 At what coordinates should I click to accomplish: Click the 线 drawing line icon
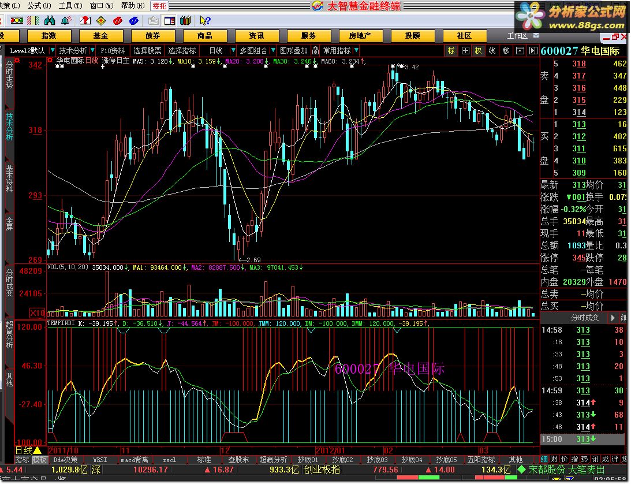tap(492, 51)
